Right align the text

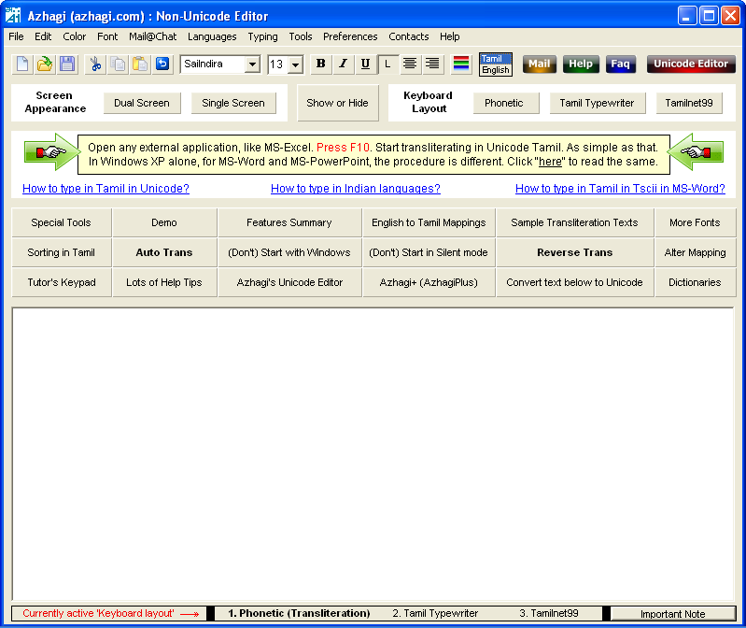click(x=432, y=64)
